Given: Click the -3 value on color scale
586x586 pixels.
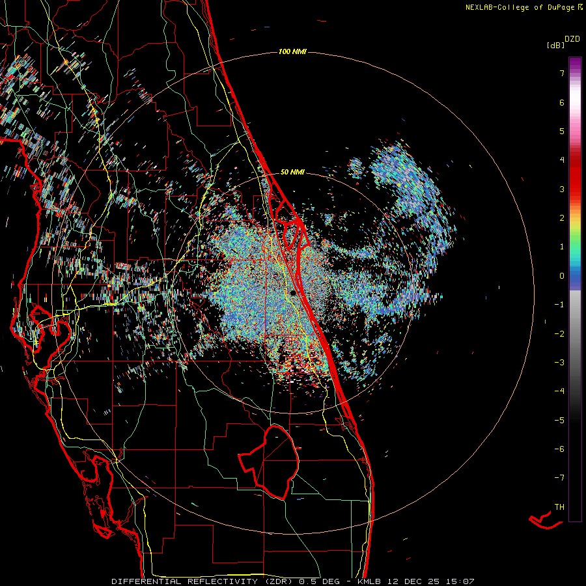Looking at the screenshot, I should click(x=559, y=362).
